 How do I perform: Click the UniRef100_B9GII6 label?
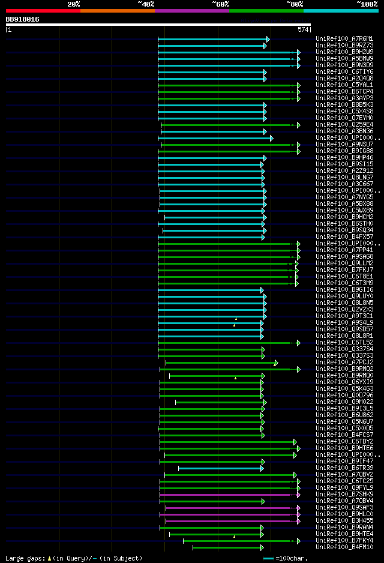tap(344, 290)
